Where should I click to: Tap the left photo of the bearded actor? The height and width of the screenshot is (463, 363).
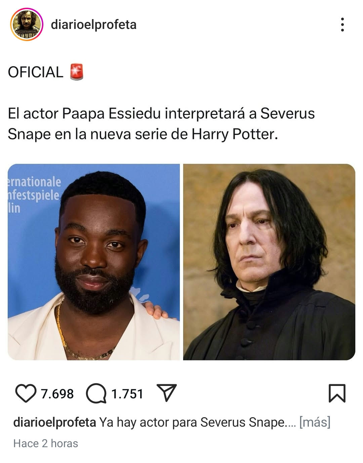[94, 262]
